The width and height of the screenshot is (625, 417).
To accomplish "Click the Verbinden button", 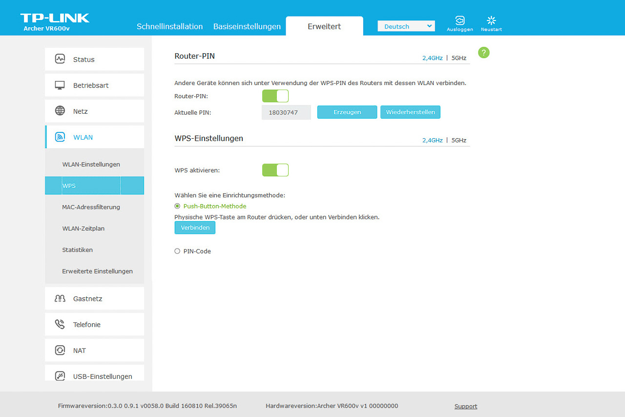I will 195,228.
